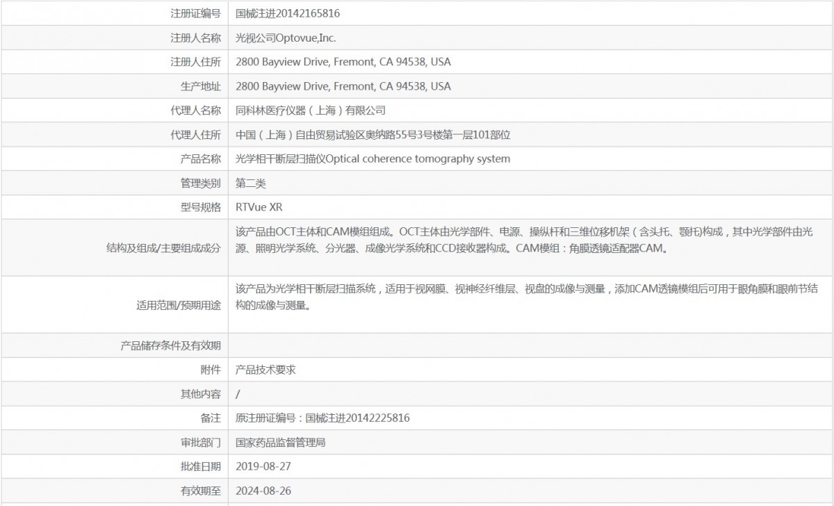Click the 第二类 management category value
This screenshot has height=506, width=834.
click(x=251, y=183)
